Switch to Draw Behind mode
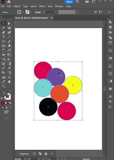114x160 pixels. 6,107
